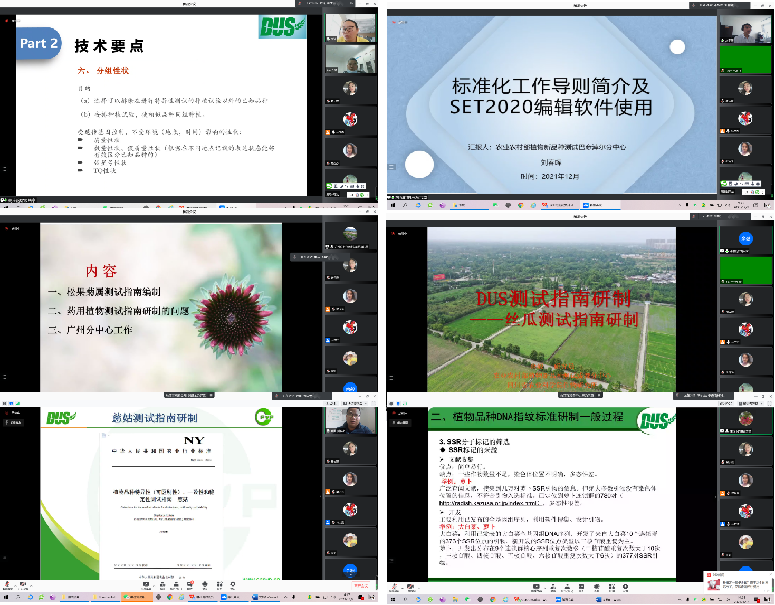Click the red Leave Meeting button
Viewport: 775px width, 605px height.
click(x=361, y=585)
